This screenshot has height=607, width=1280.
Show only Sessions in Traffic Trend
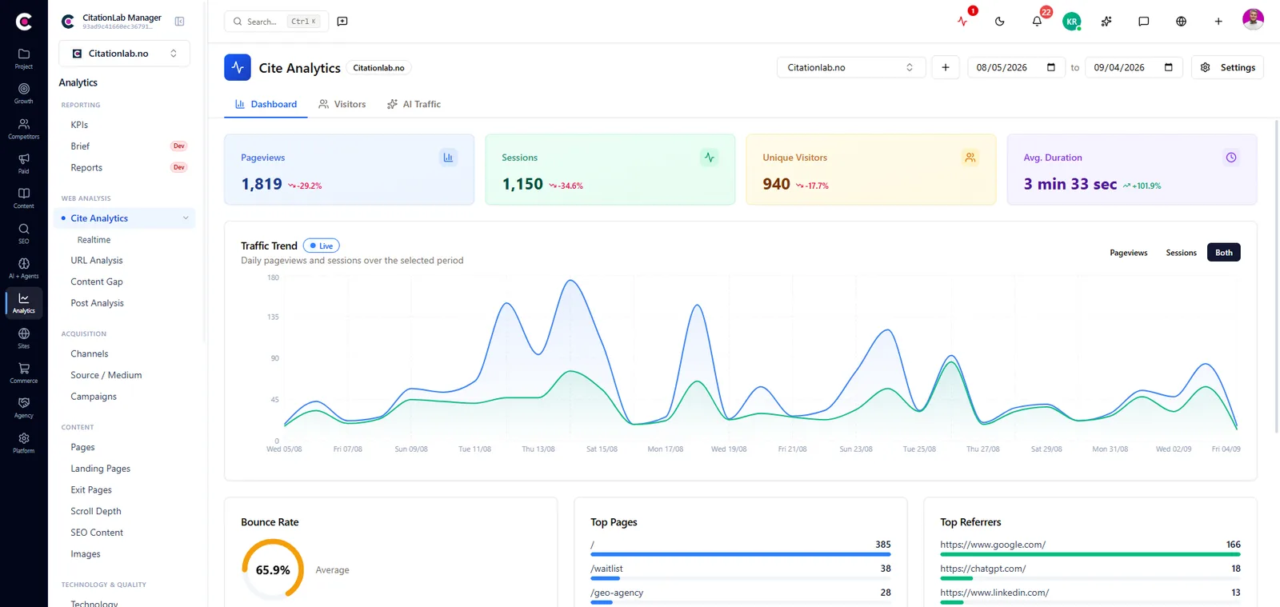click(x=1181, y=253)
